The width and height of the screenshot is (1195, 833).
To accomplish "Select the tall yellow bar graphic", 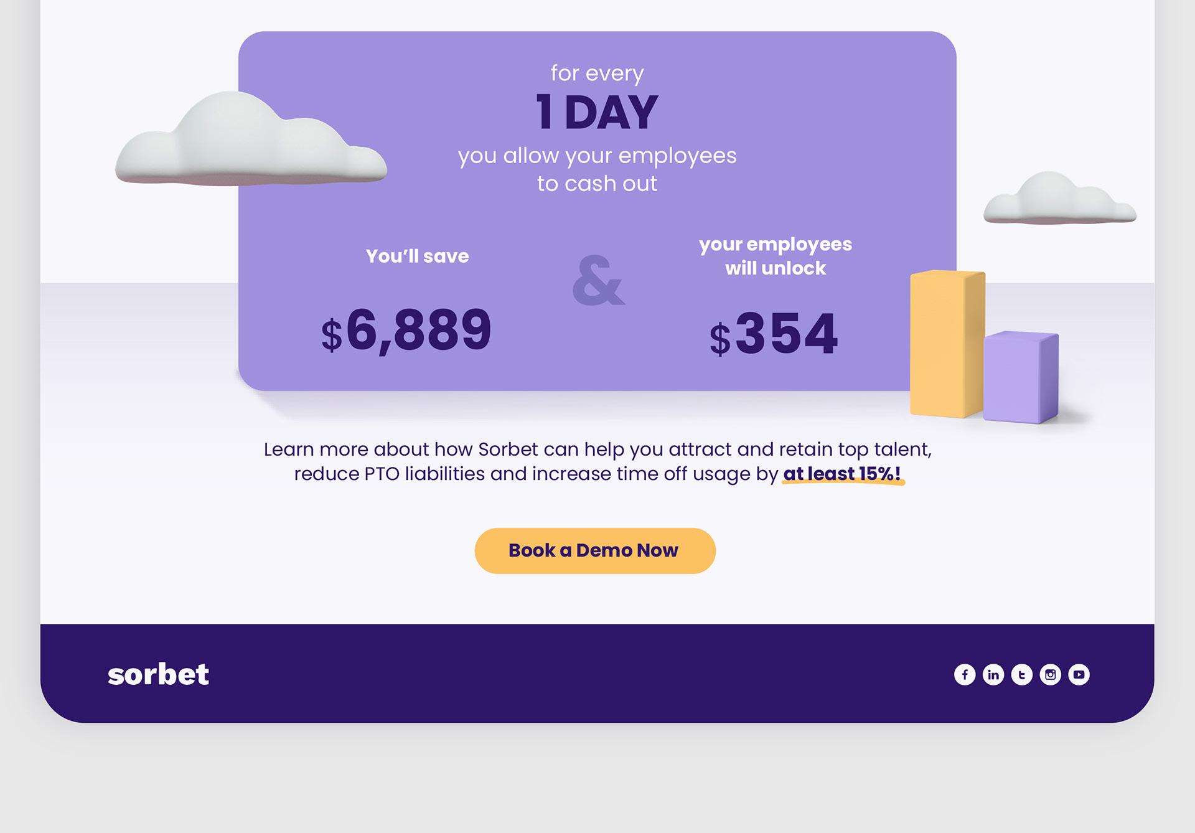I will click(x=947, y=344).
